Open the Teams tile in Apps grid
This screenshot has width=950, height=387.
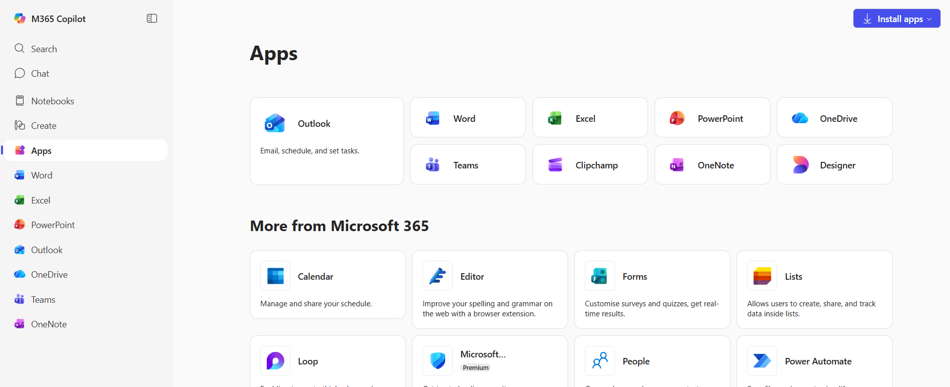point(468,164)
